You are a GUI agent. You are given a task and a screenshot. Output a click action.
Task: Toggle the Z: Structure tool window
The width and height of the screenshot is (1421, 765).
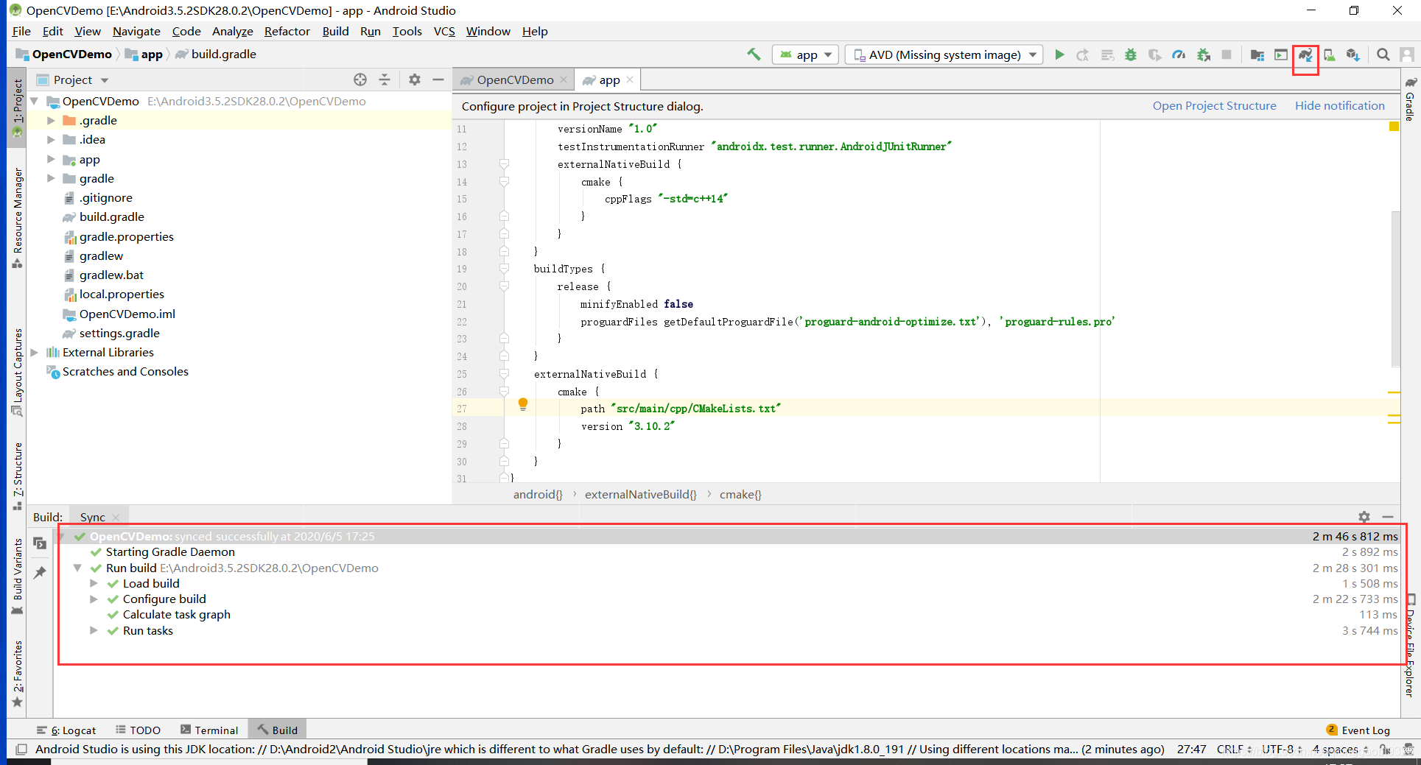pos(17,476)
